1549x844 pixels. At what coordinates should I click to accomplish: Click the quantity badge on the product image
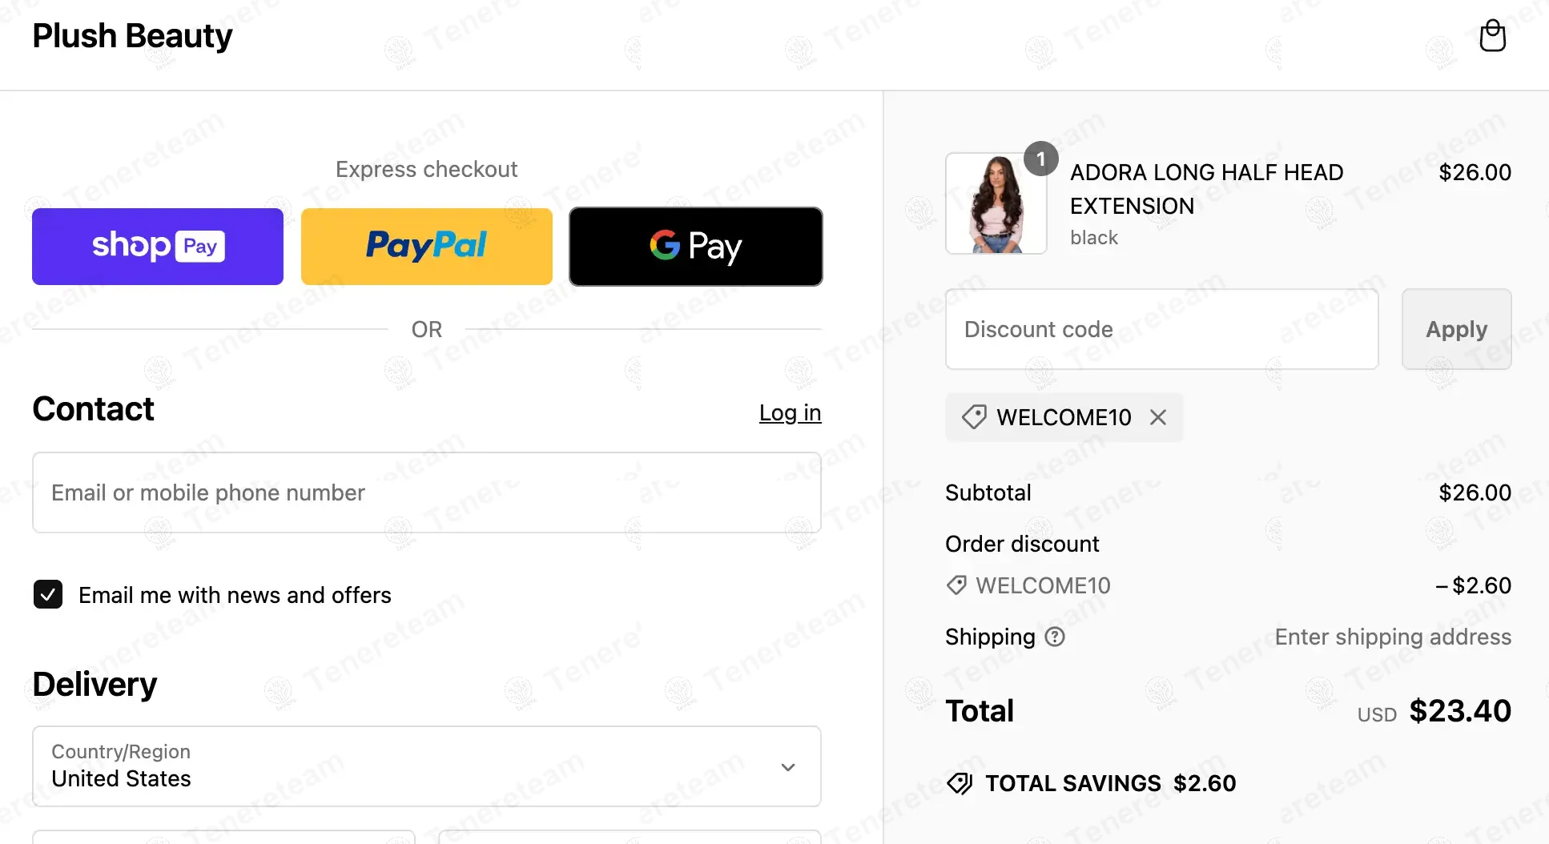pos(1040,159)
